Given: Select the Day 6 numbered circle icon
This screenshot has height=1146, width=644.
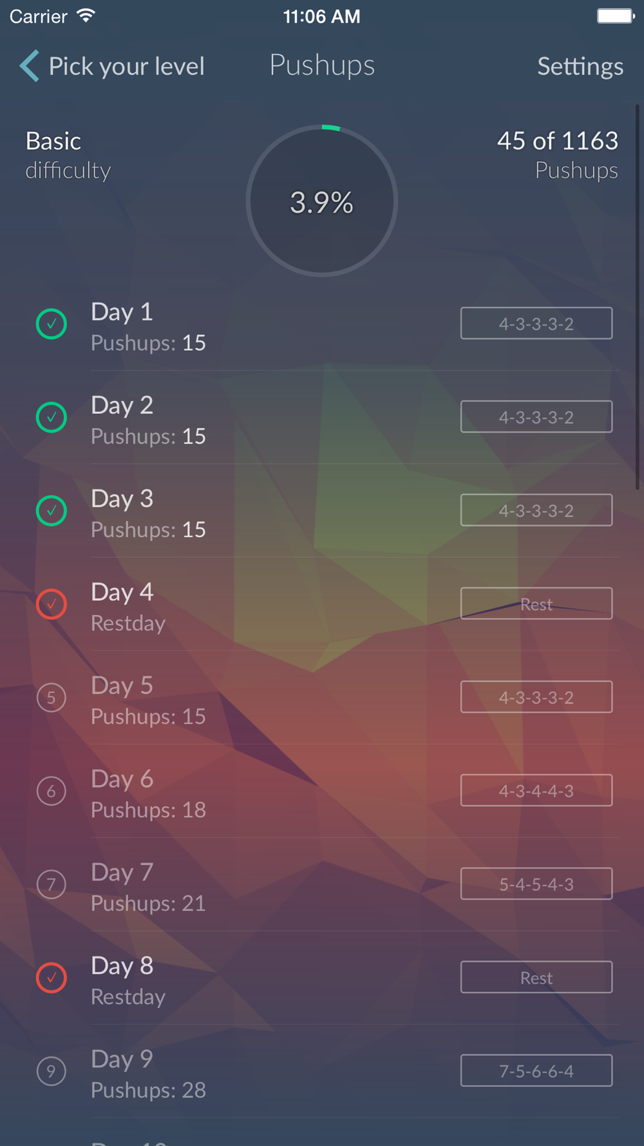Looking at the screenshot, I should (52, 791).
